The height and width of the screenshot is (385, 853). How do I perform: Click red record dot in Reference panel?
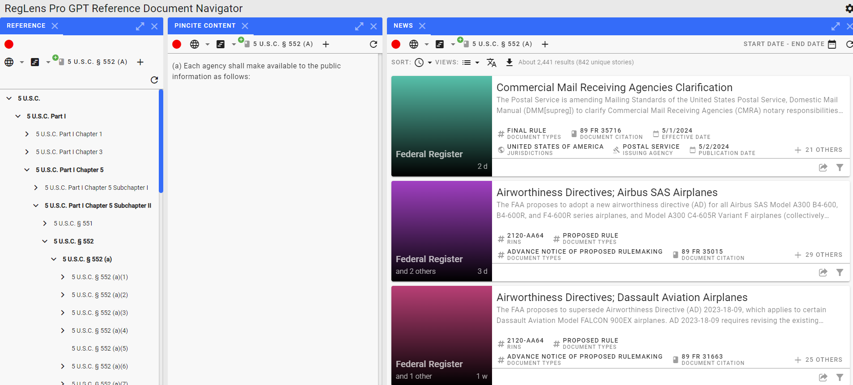(x=9, y=44)
